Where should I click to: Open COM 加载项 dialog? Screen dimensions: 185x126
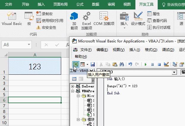tap(104, 19)
